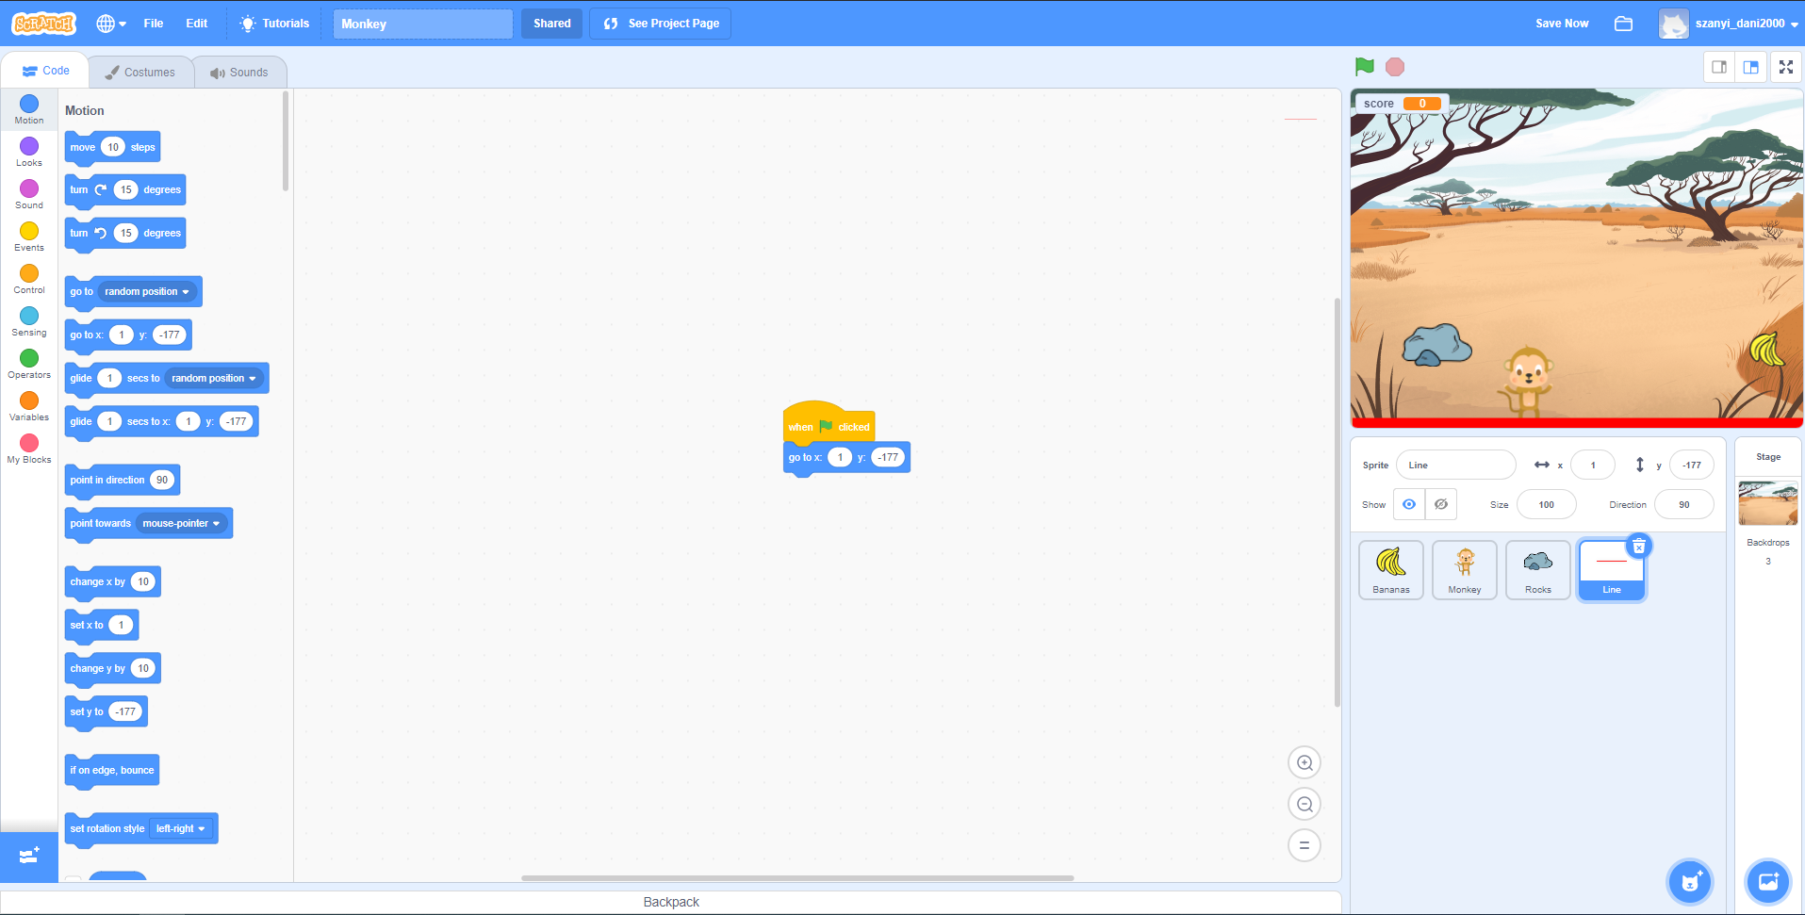1805x915 pixels.
Task: Enter full screen stage mode
Action: 1786,67
